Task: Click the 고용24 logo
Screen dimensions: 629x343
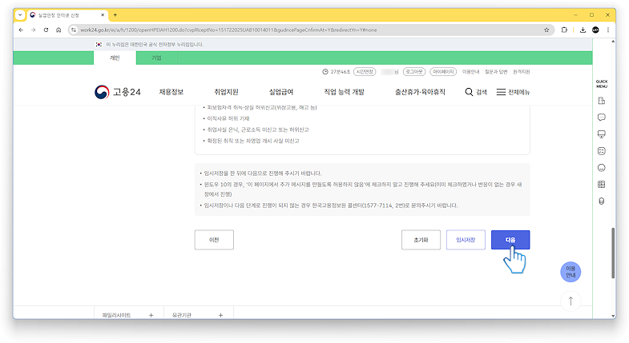Action: tap(118, 92)
